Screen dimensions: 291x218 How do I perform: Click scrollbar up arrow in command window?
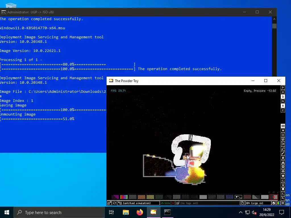(274, 19)
